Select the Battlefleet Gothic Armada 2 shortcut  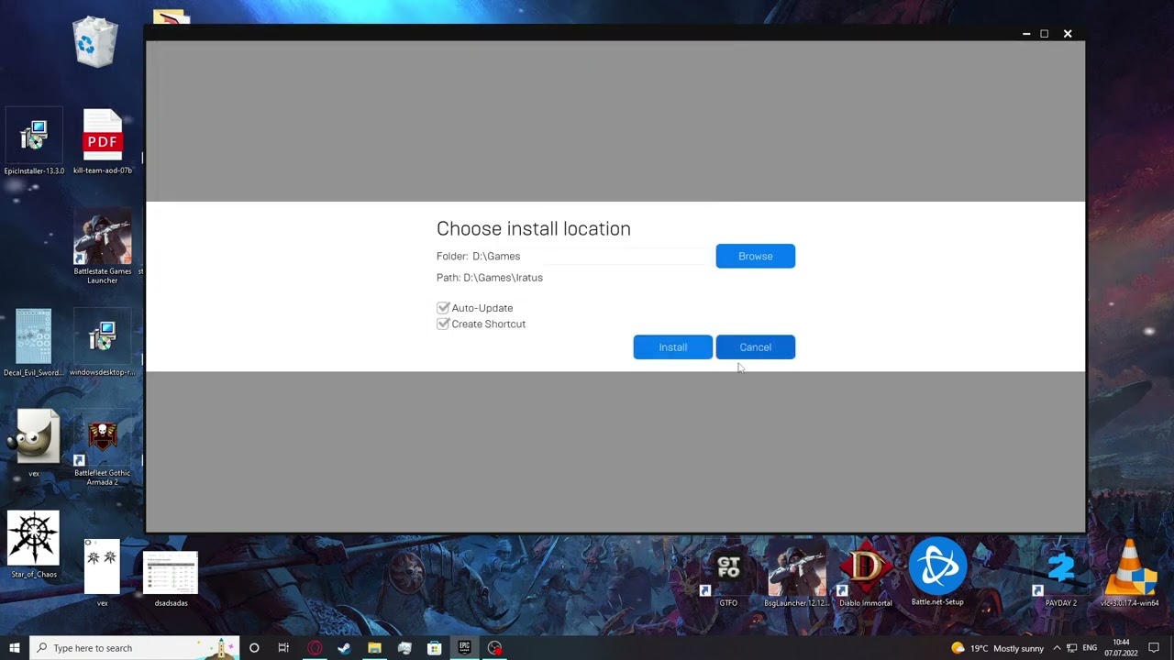tap(103, 453)
